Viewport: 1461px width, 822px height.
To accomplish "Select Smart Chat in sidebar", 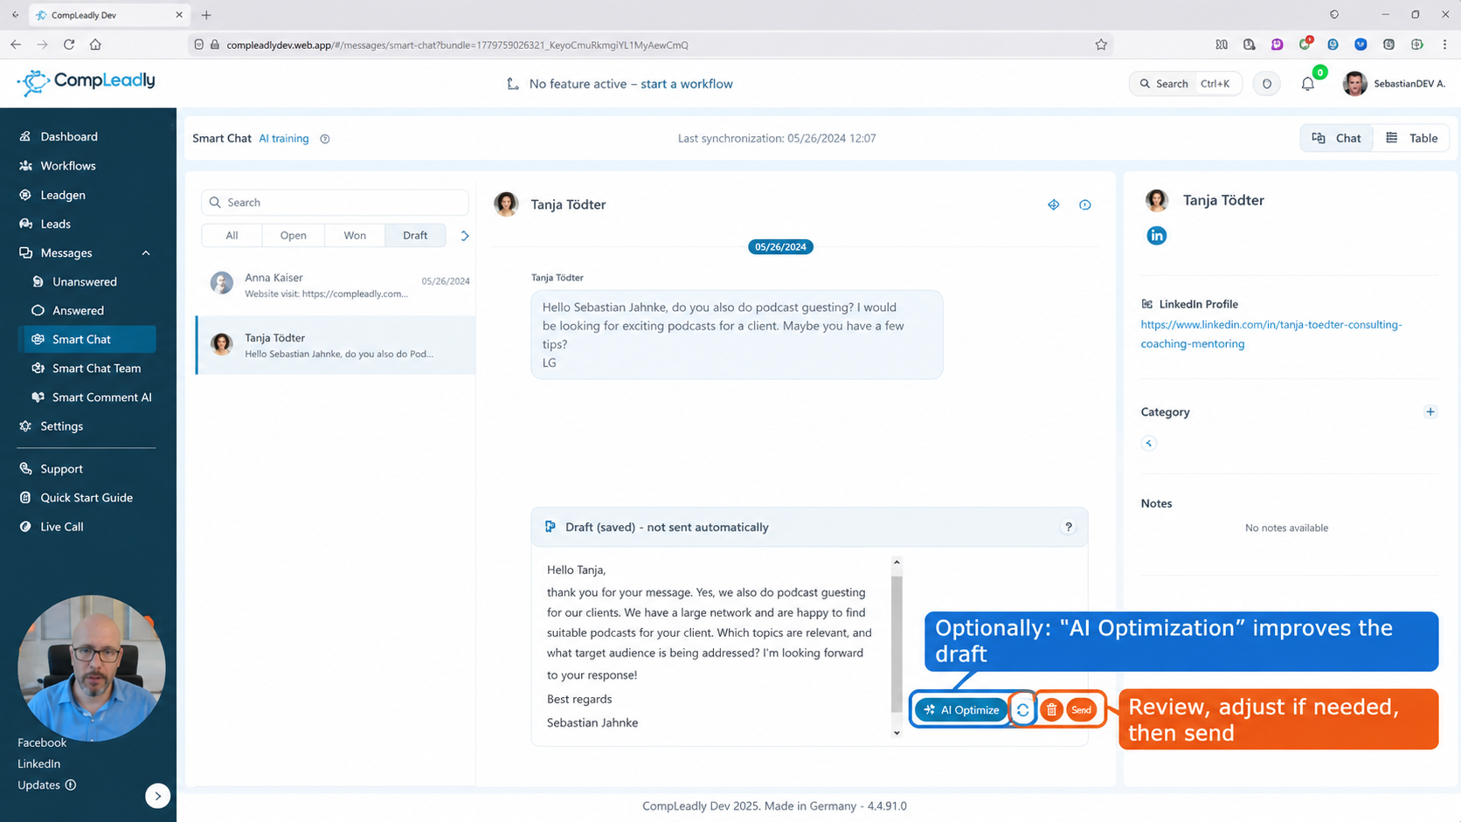I will (87, 339).
